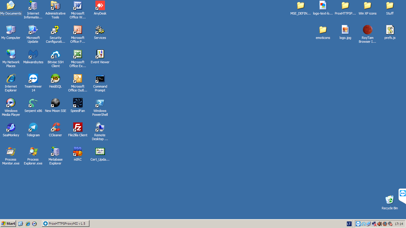The image size is (406, 228).
Task: Click the volume speaker tray icon
Action: [x=379, y=224]
